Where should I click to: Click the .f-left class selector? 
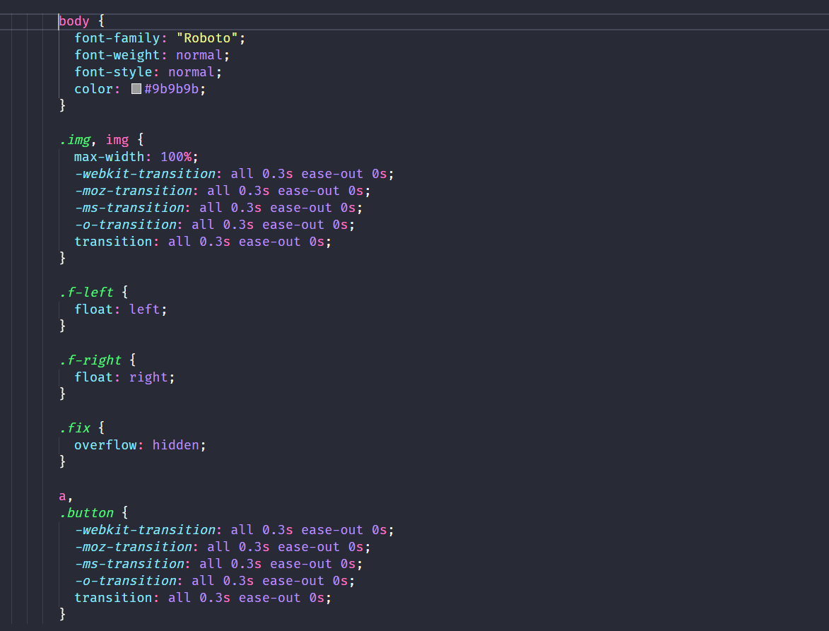[x=86, y=293]
